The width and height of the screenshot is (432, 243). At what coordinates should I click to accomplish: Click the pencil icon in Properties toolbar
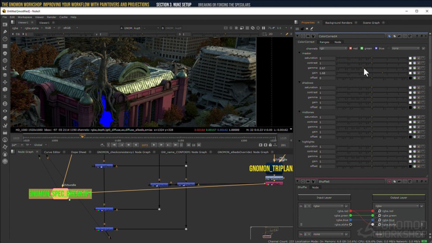312,29
